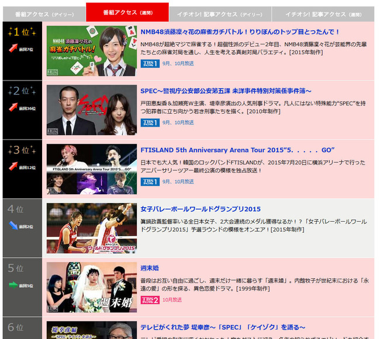Click the 前回12位 previous rank text

[27, 167]
